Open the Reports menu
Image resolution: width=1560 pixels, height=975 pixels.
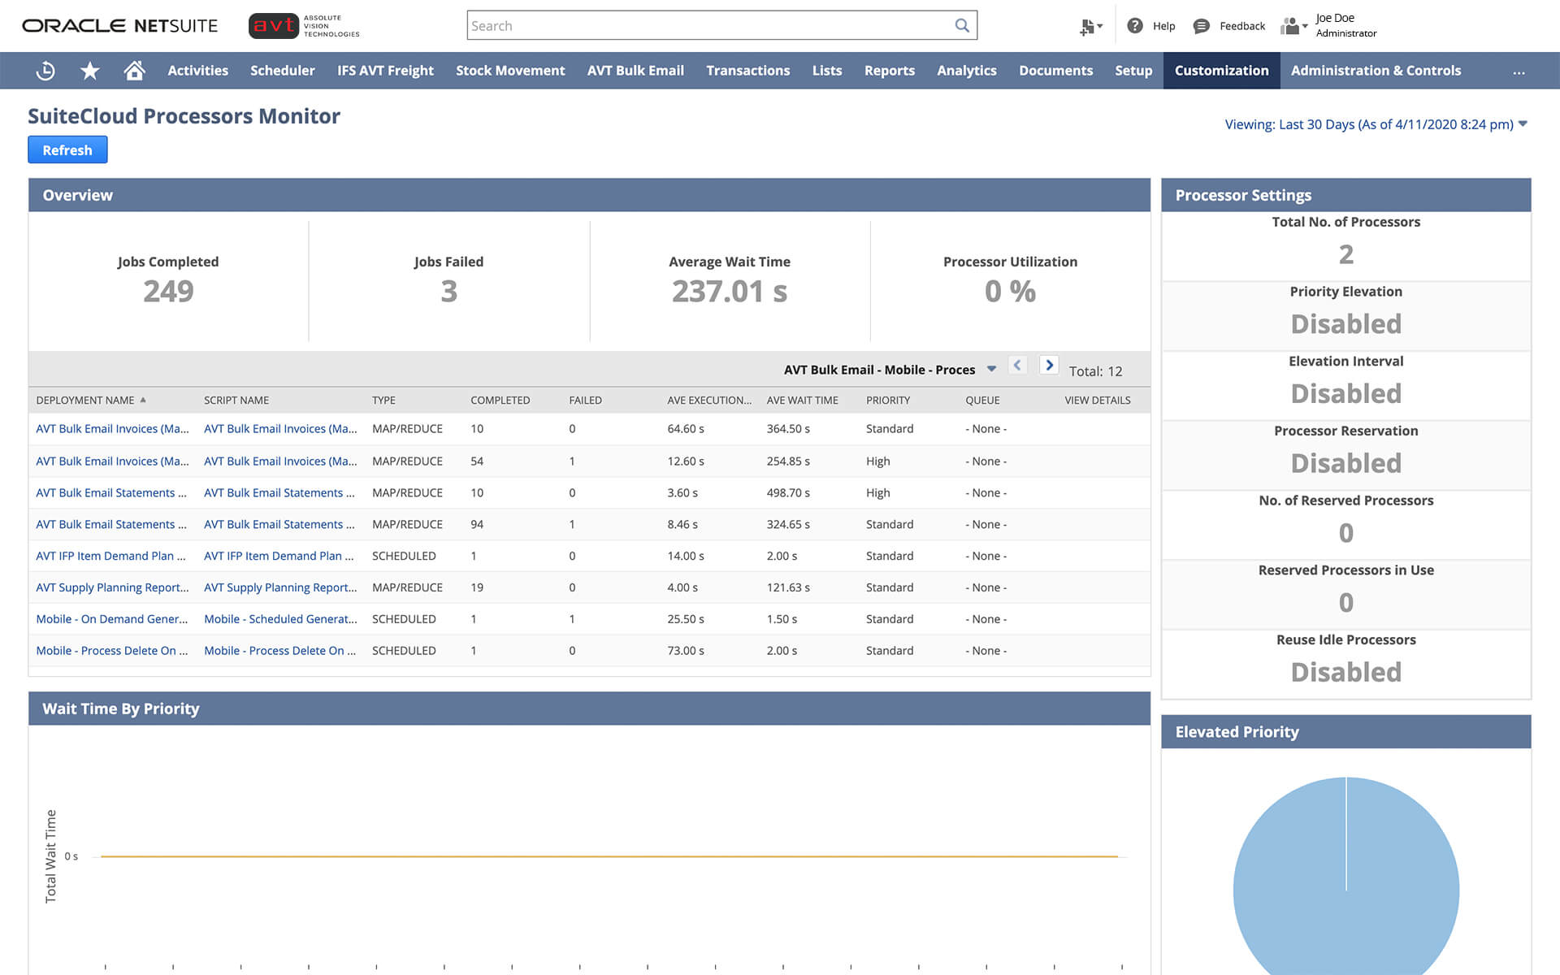tap(889, 71)
